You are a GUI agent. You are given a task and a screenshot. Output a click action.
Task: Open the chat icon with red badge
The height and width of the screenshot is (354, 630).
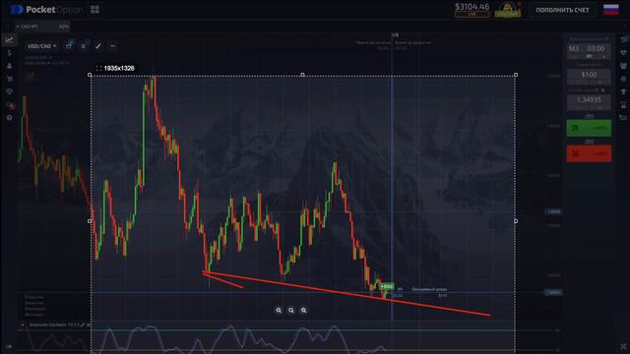pos(10,105)
